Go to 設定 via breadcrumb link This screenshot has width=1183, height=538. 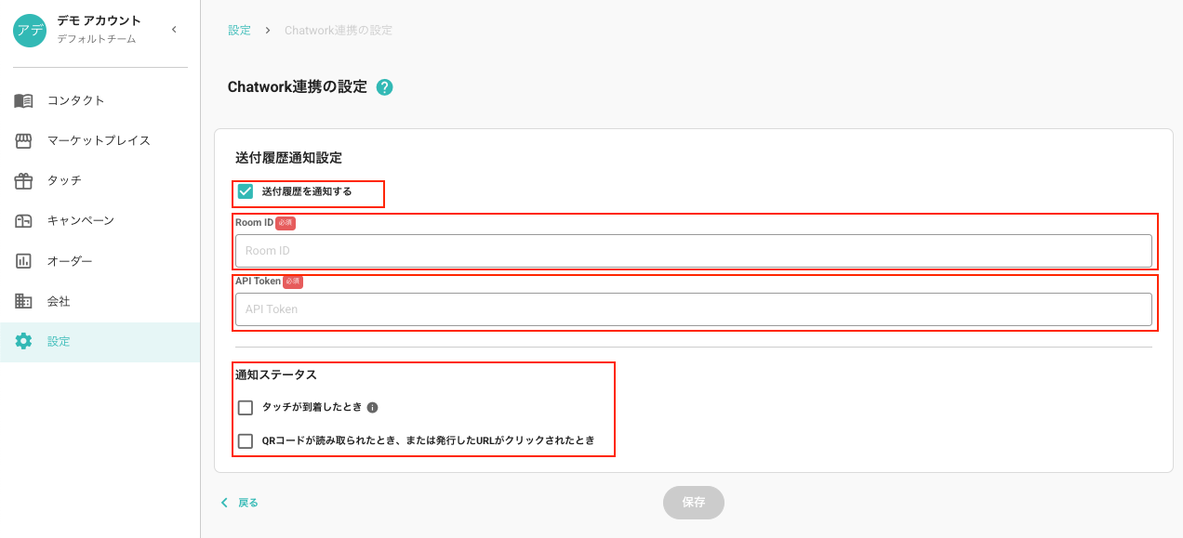(x=239, y=30)
